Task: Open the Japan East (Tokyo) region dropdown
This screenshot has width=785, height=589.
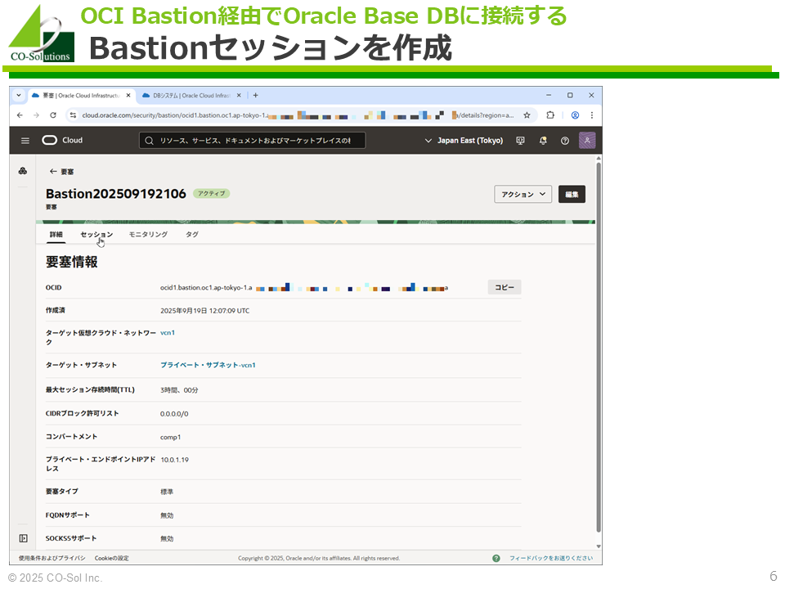Action: [464, 141]
